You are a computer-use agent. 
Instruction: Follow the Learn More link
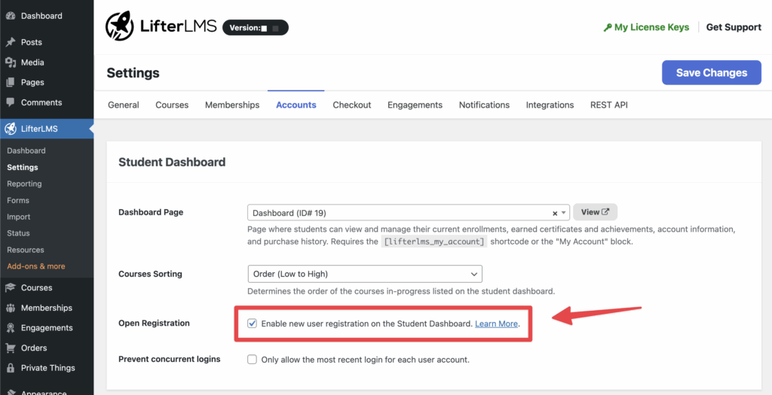(496, 324)
